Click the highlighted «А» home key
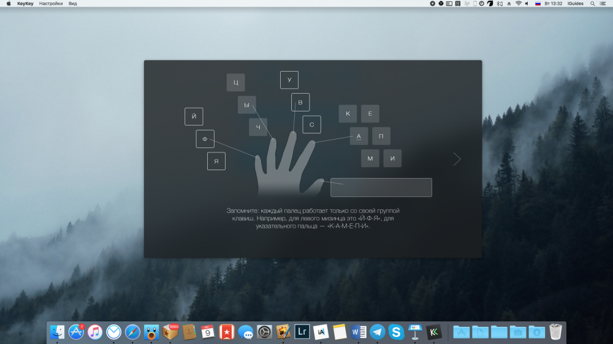 359,136
